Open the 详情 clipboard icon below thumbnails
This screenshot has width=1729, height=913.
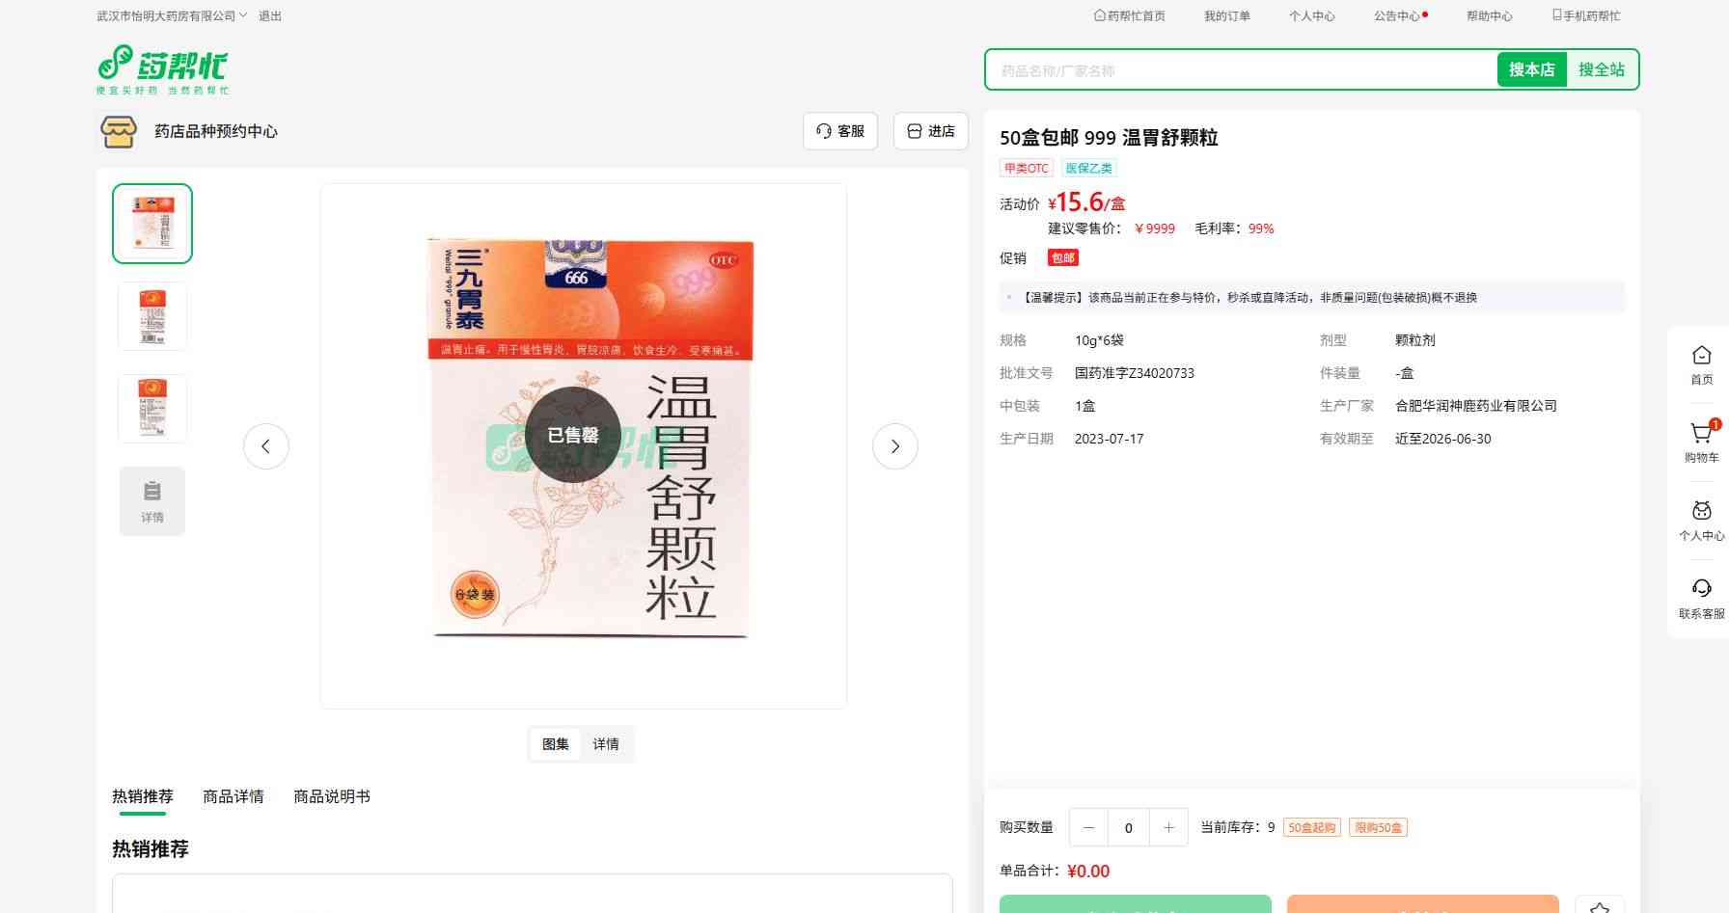(x=152, y=501)
